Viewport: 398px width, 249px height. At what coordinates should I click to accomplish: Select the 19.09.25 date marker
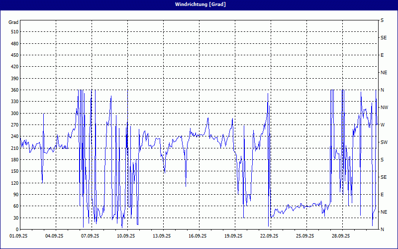pos(233,236)
